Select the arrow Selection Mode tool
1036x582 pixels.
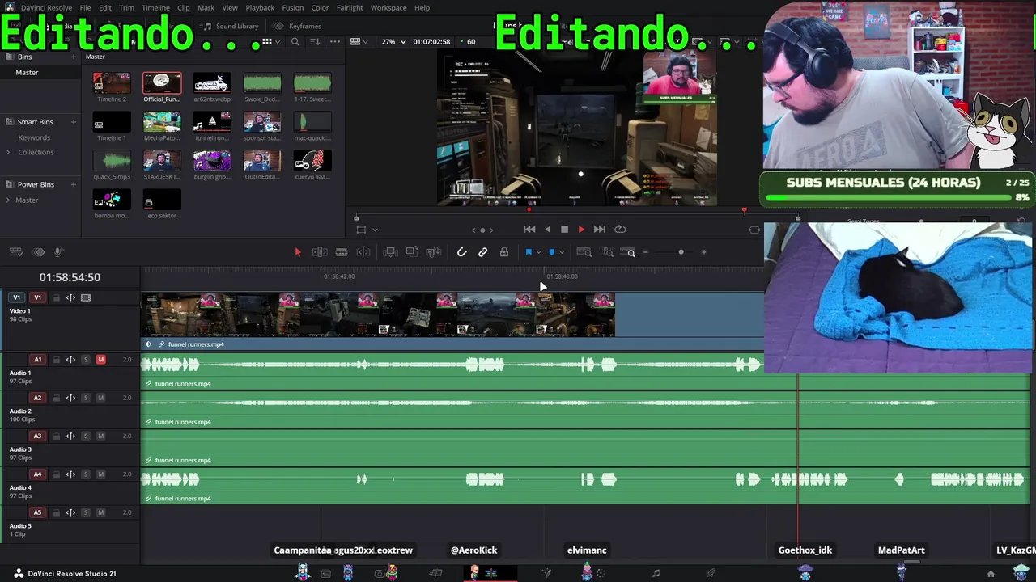click(x=297, y=252)
